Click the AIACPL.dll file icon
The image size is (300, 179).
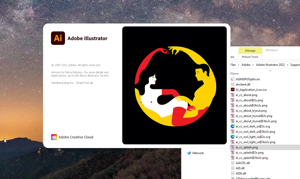click(x=232, y=163)
